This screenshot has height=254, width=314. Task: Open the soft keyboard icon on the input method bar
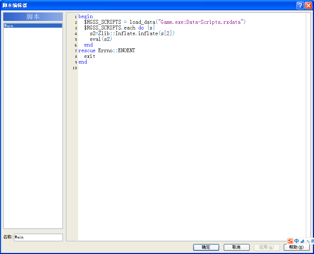click(x=313, y=241)
